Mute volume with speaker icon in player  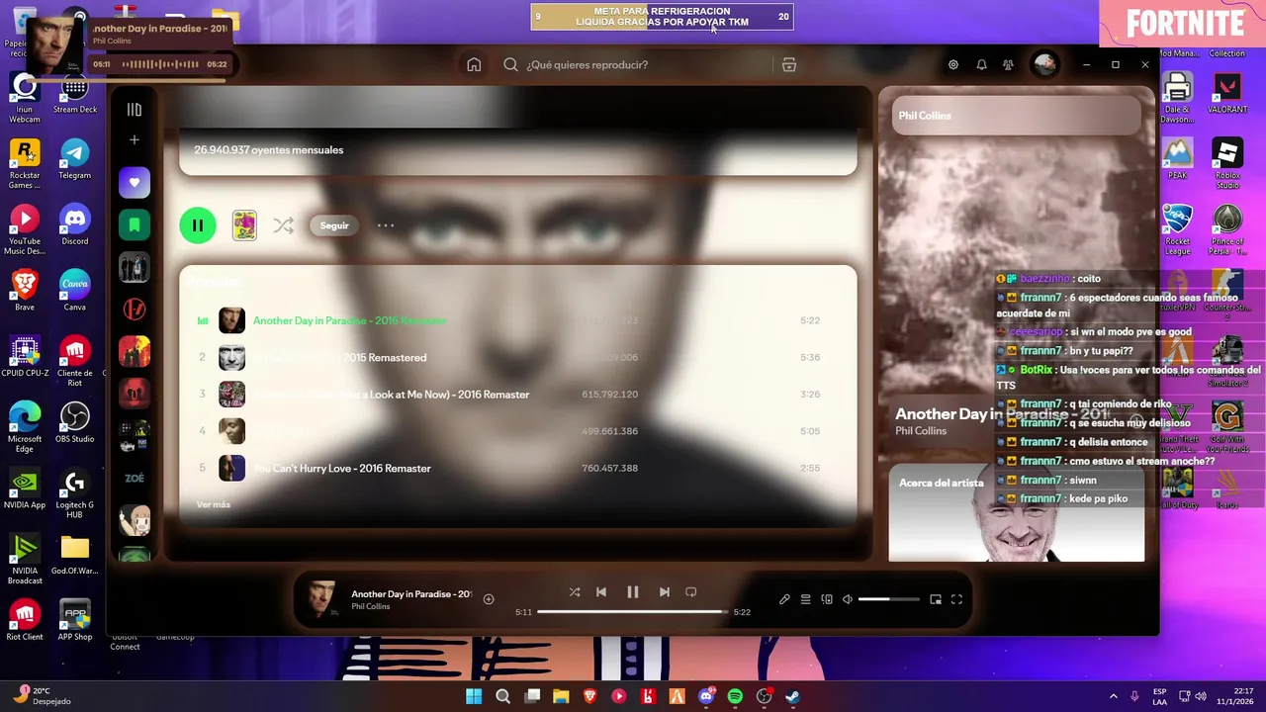pyautogui.click(x=848, y=599)
